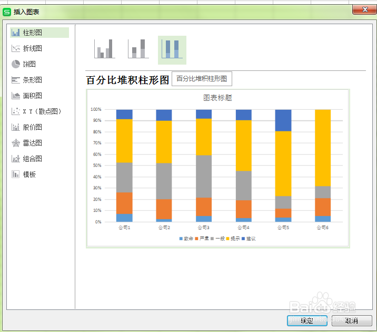Click the WPS spreadsheet S logo in title bar
Viewport: 377px width, 332px height.
pyautogui.click(x=7, y=12)
